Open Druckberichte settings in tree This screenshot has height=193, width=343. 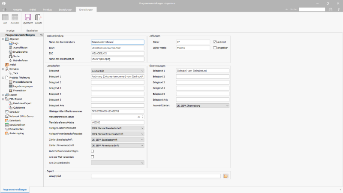[x=20, y=52]
